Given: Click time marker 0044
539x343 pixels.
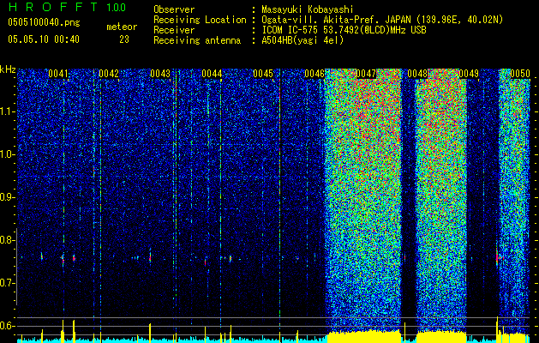Looking at the screenshot, I should pyautogui.click(x=212, y=74).
